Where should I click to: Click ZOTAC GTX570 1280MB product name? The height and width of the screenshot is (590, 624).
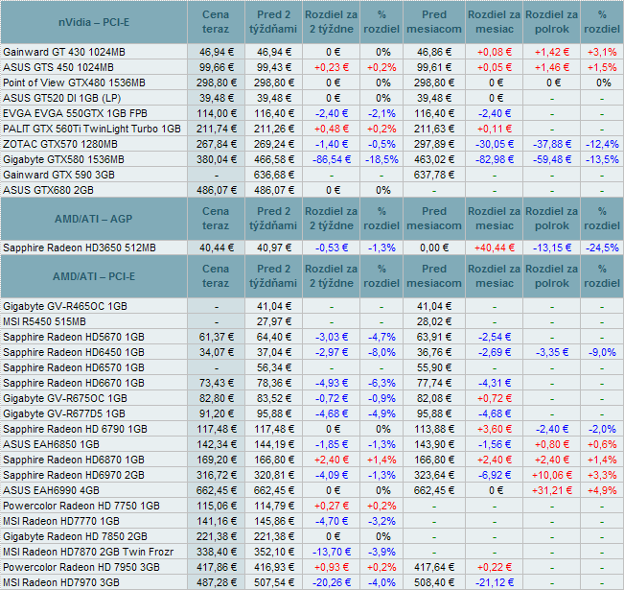click(60, 144)
